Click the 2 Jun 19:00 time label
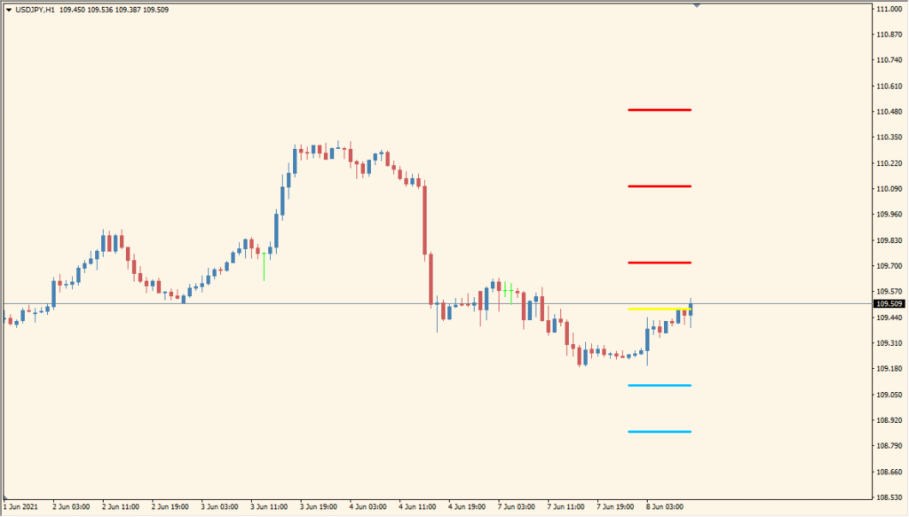The height and width of the screenshot is (517, 909). point(170,506)
